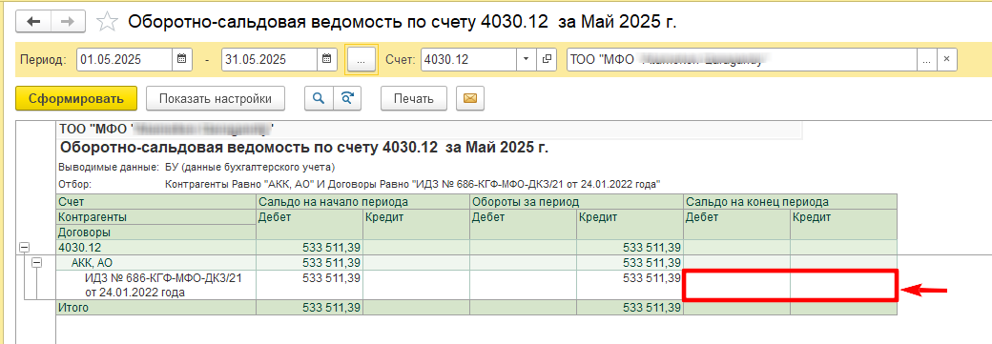Click Контрагенты header cell

[x=155, y=217]
